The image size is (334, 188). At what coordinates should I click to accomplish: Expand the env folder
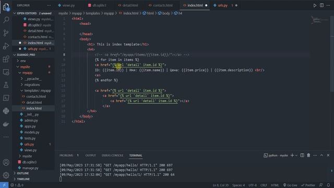tap(18, 61)
